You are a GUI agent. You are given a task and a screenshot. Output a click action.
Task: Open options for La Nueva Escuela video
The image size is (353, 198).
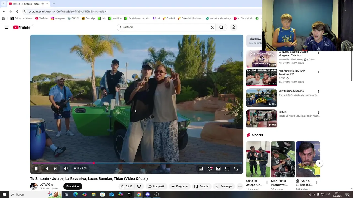pyautogui.click(x=319, y=52)
